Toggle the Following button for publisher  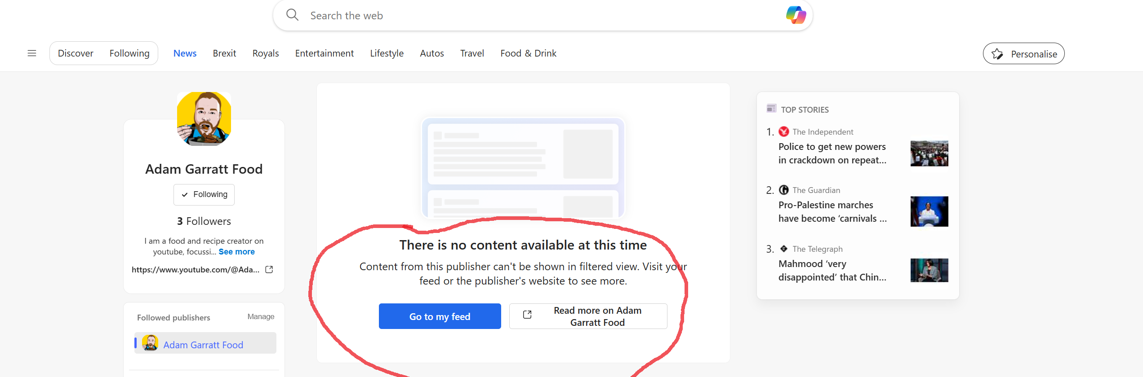[x=204, y=194]
